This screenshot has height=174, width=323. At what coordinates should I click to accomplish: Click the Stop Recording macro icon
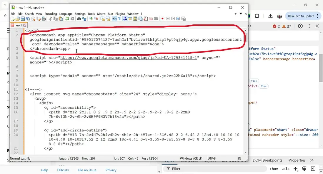click(168, 19)
